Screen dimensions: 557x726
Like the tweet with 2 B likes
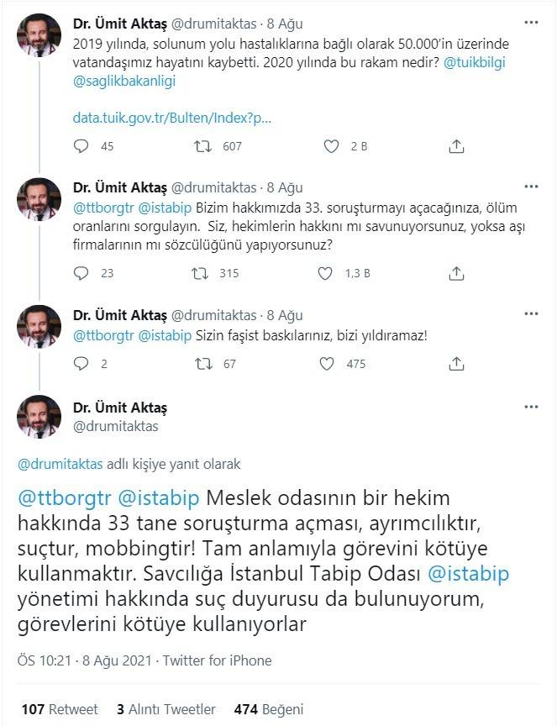(x=332, y=146)
